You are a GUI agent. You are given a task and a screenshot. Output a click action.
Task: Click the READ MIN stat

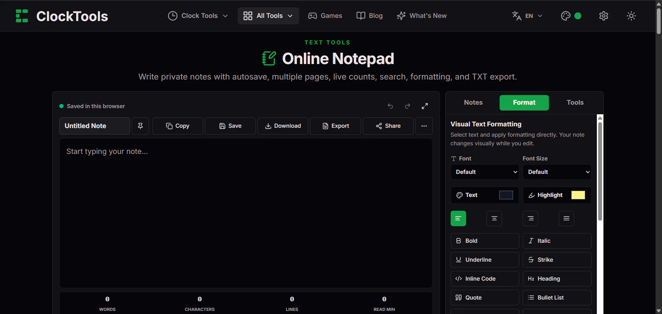[x=384, y=304]
